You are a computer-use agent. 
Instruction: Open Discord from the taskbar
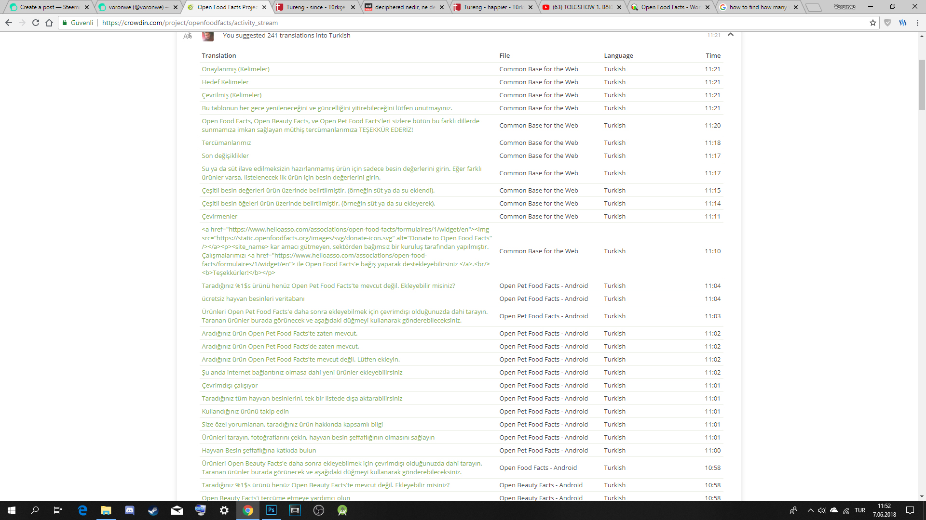coord(130,510)
